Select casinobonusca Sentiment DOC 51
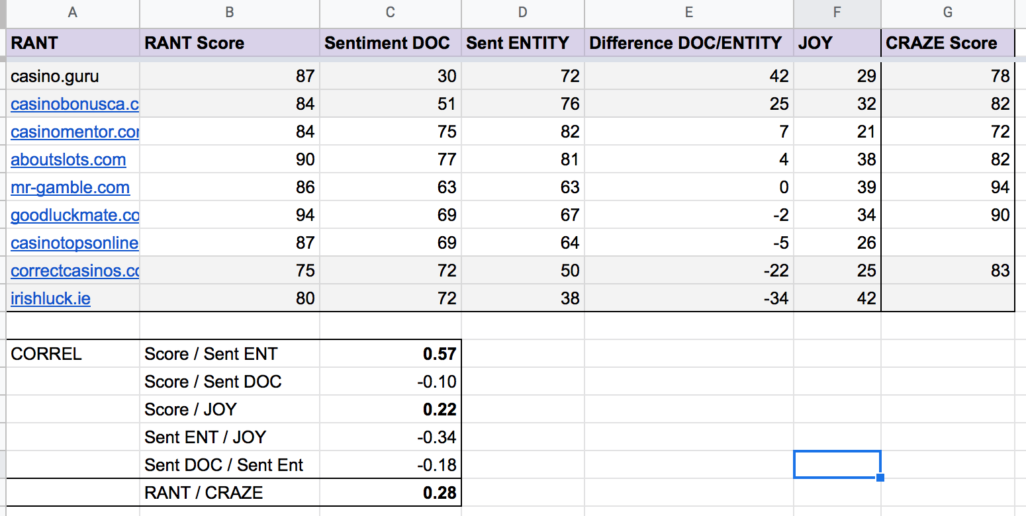Viewport: 1026px width, 516px height. click(x=391, y=104)
